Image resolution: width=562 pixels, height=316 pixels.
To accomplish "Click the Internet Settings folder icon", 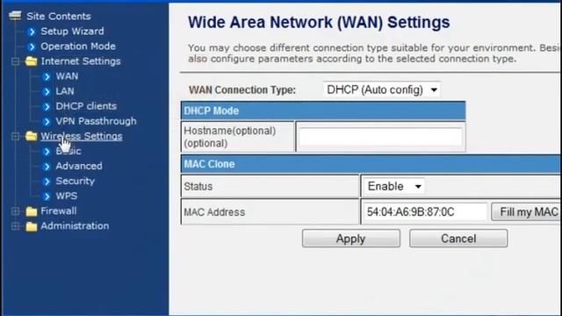I will point(32,61).
